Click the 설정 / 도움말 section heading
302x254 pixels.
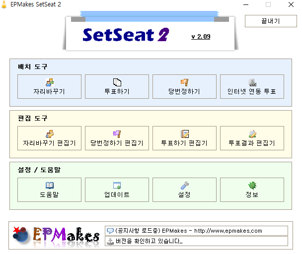[39, 170]
